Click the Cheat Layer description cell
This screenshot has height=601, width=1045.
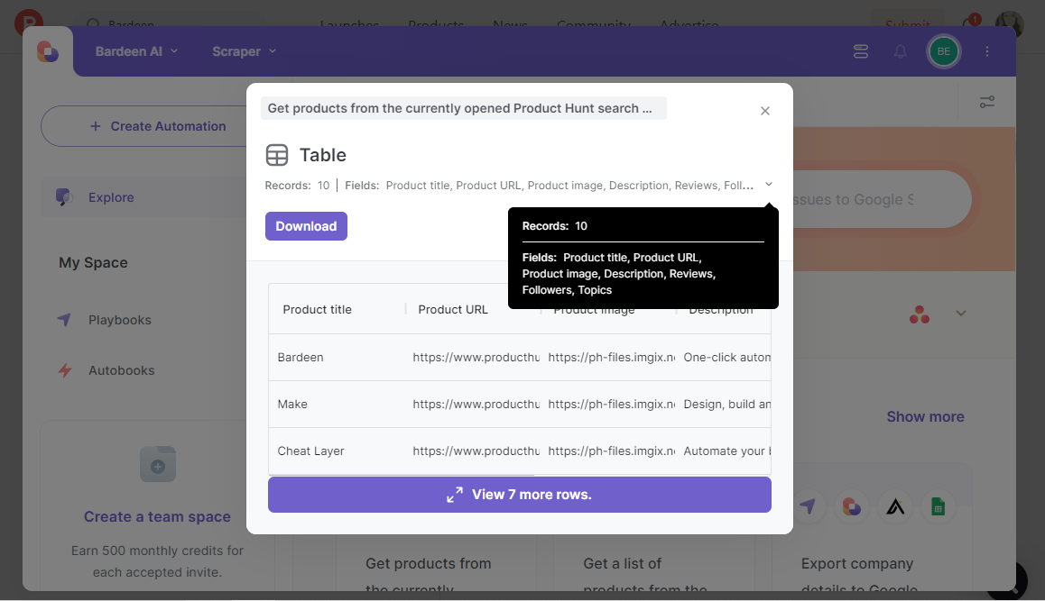(x=727, y=451)
